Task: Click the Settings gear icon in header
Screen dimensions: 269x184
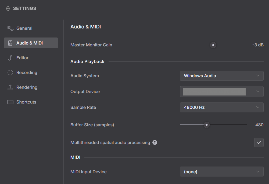Action: point(8,8)
